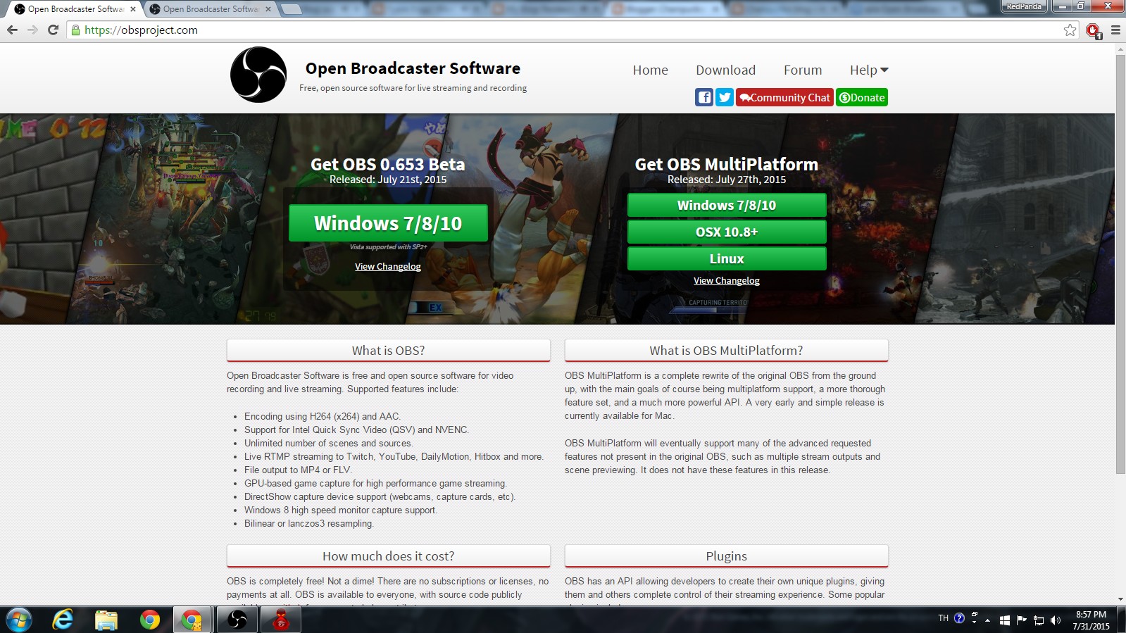View Changelog for OBS MultiPlatform
This screenshot has height=633, width=1126.
[x=727, y=280]
